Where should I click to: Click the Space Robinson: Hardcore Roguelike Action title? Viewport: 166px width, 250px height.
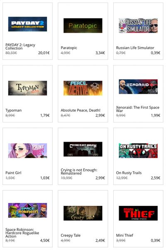(x=22, y=233)
